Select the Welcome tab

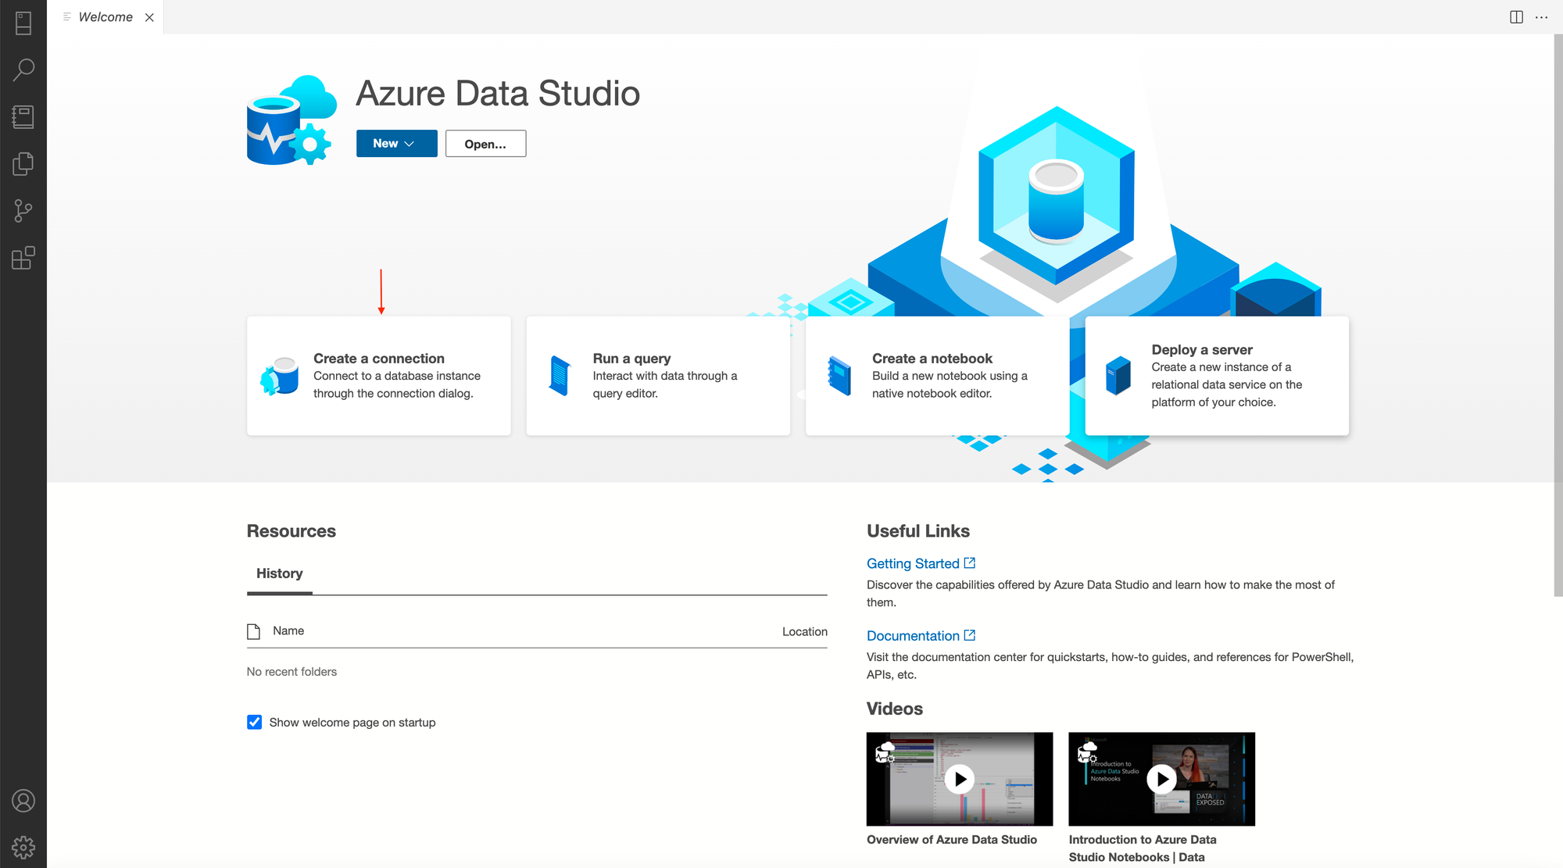(x=106, y=16)
